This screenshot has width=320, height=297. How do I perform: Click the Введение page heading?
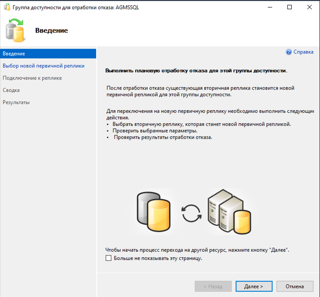pyautogui.click(x=52, y=30)
